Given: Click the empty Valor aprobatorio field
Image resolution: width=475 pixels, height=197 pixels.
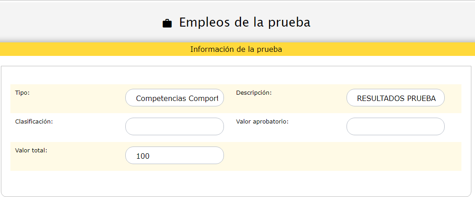Looking at the screenshot, I should tap(395, 127).
